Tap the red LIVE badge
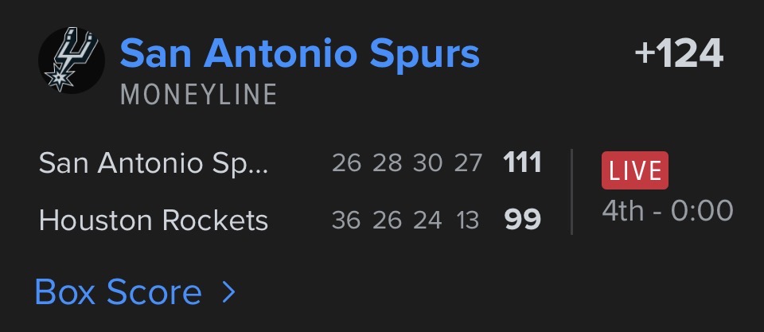The width and height of the screenshot is (764, 332). (634, 170)
